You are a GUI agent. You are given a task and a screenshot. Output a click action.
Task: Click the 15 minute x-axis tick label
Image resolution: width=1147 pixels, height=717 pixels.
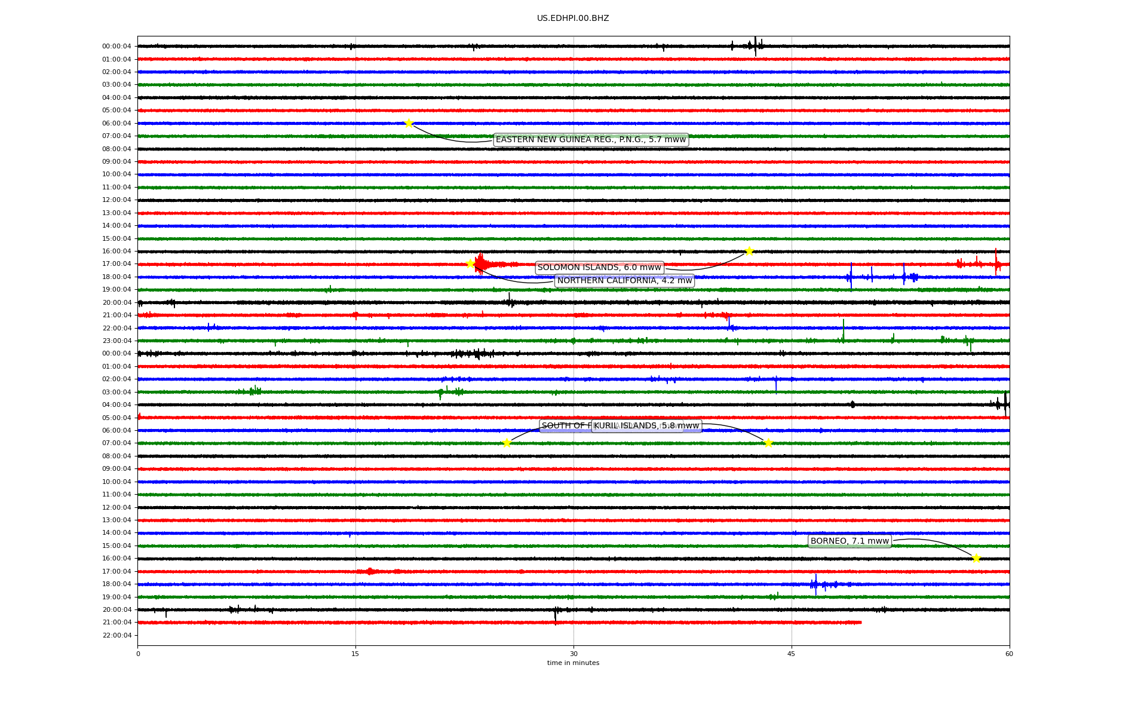pyautogui.click(x=355, y=654)
